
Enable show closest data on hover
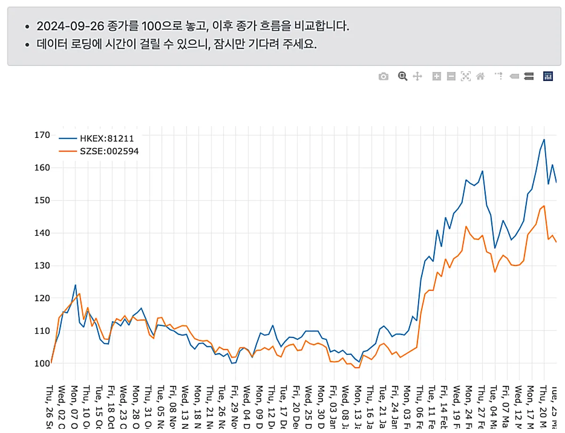(513, 76)
